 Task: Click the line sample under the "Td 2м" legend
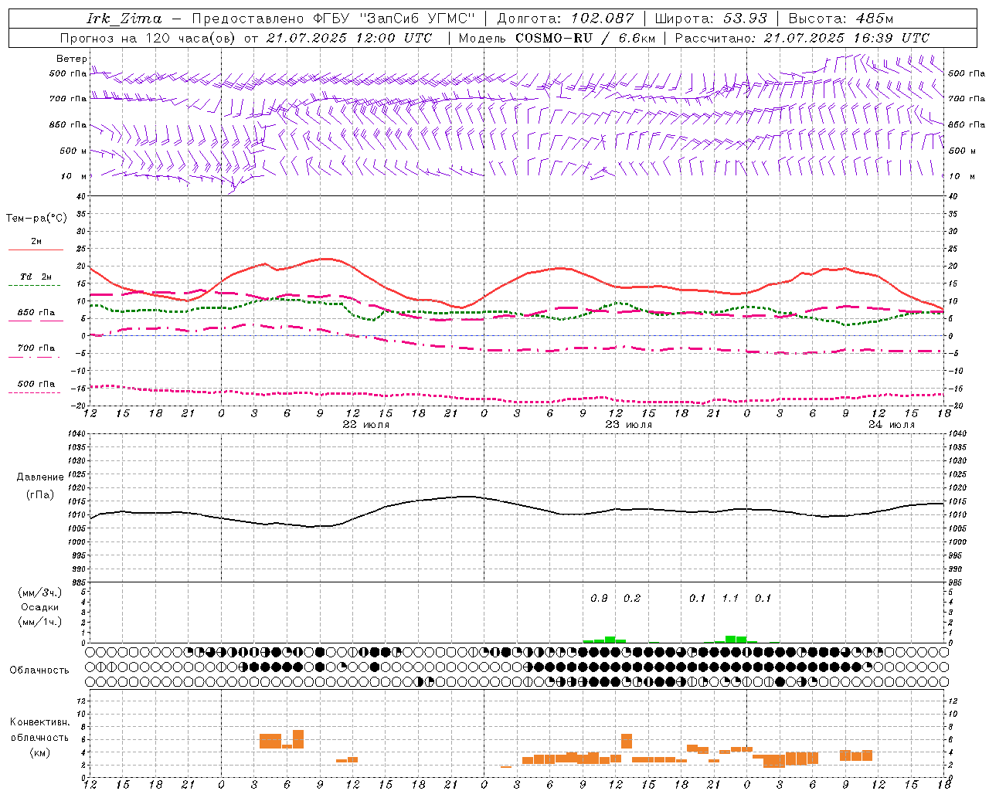(36, 286)
